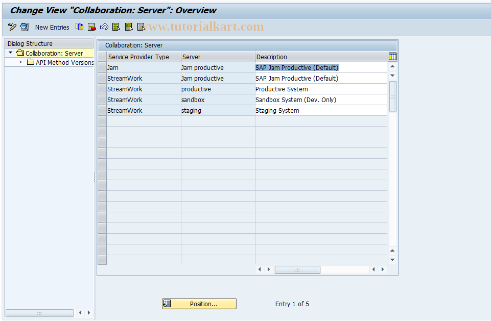Select row marker for sandbox row
This screenshot has height=321, width=491.
pos(102,100)
